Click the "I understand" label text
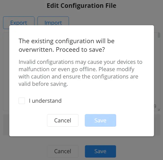Screen dimensions: 163x160 coord(45,101)
